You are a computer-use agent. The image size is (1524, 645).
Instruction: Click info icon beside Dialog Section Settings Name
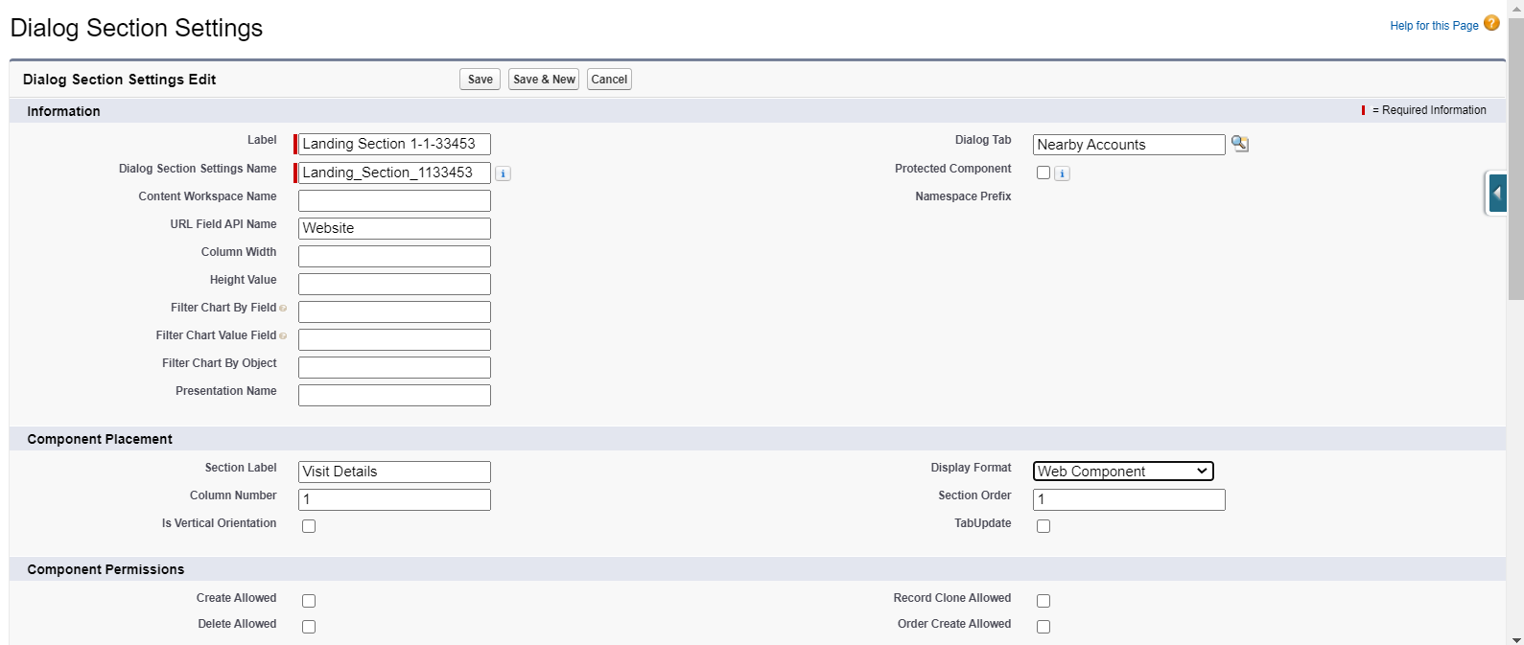pos(503,173)
